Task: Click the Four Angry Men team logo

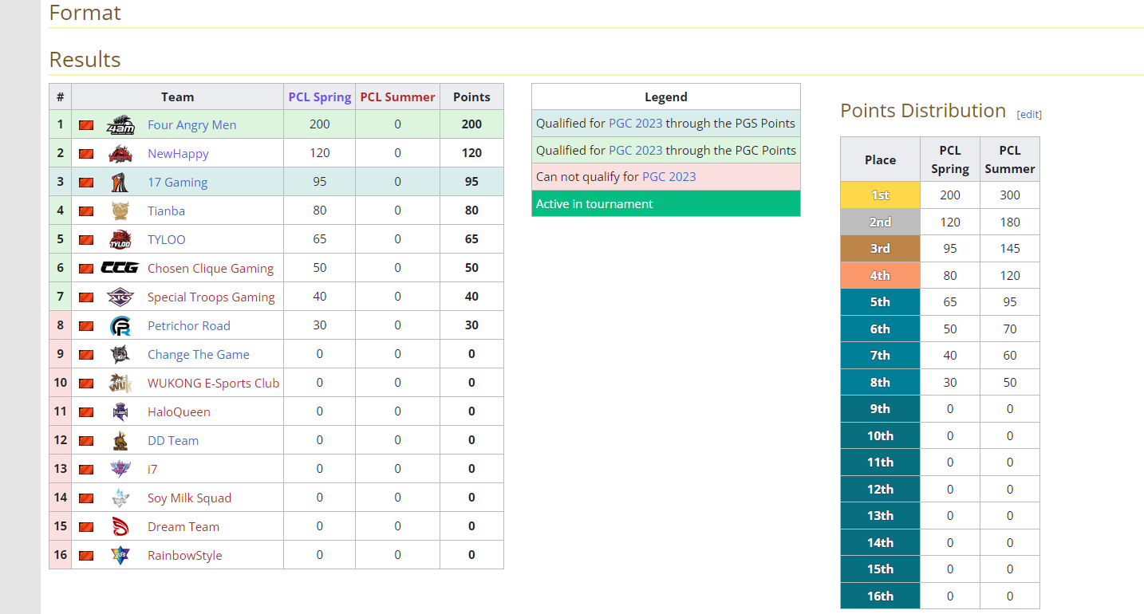Action: (120, 125)
